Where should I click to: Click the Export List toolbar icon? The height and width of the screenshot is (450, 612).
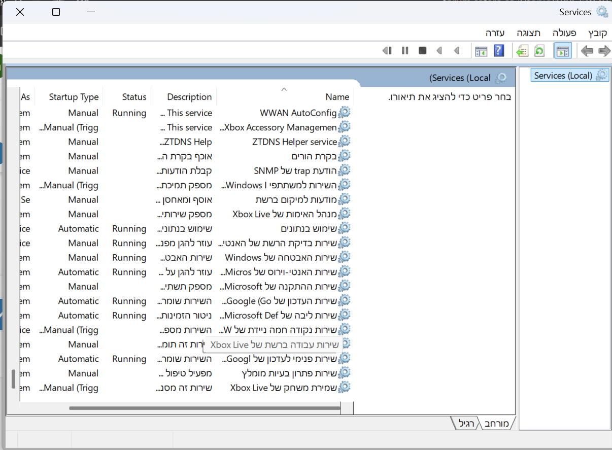(523, 51)
